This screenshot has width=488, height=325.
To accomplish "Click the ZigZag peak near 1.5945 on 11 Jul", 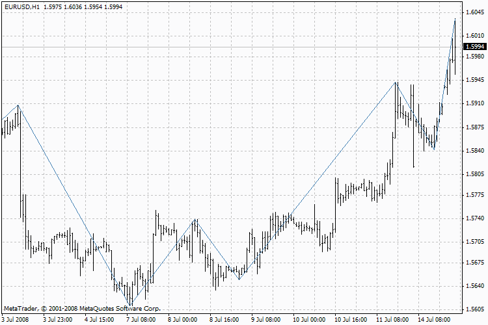I will click(x=396, y=82).
